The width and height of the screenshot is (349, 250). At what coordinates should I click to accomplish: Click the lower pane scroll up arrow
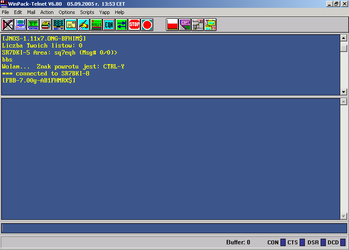(344, 102)
